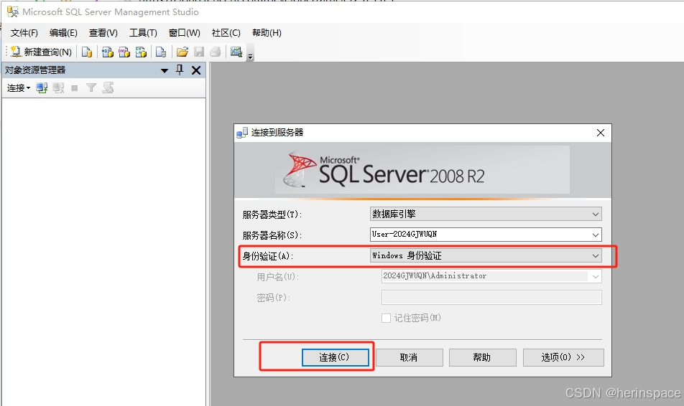
Task: Open the 社区(C) menu
Action: point(226,33)
